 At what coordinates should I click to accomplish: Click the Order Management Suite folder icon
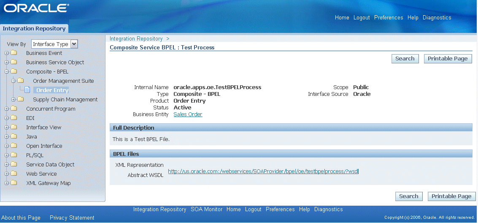(x=20, y=81)
